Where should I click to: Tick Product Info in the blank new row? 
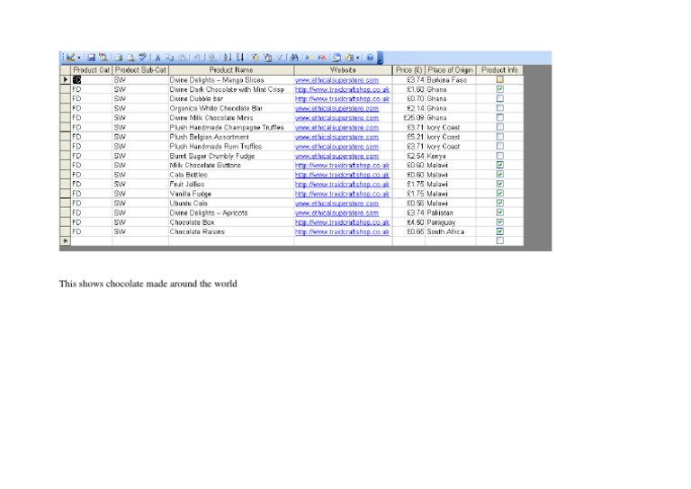click(499, 240)
